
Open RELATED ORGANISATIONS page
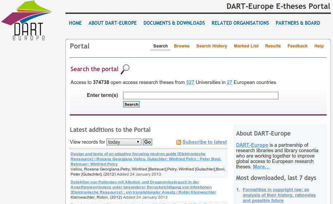click(x=240, y=23)
